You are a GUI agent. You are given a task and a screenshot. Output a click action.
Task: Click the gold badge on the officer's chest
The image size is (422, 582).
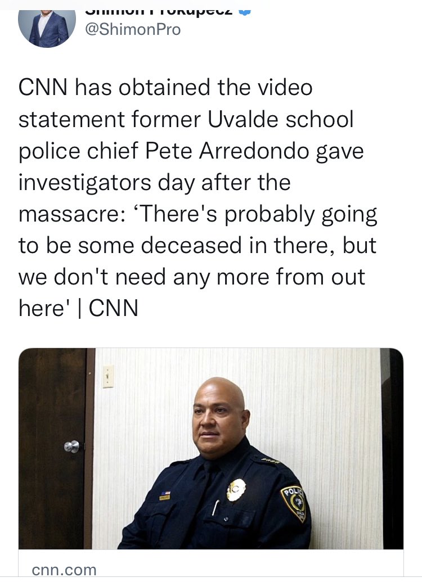[236, 490]
